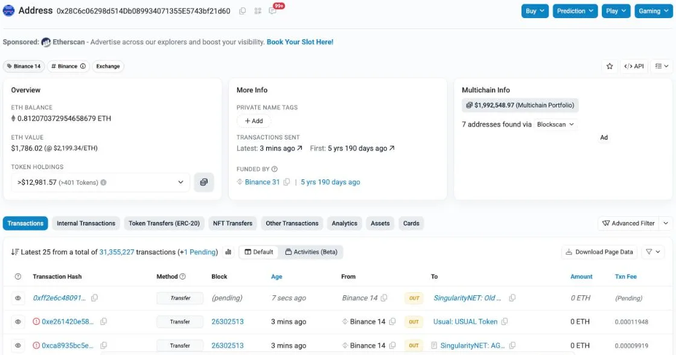Open the transactions chart icon
Image resolution: width=676 pixels, height=355 pixels.
[x=228, y=252]
